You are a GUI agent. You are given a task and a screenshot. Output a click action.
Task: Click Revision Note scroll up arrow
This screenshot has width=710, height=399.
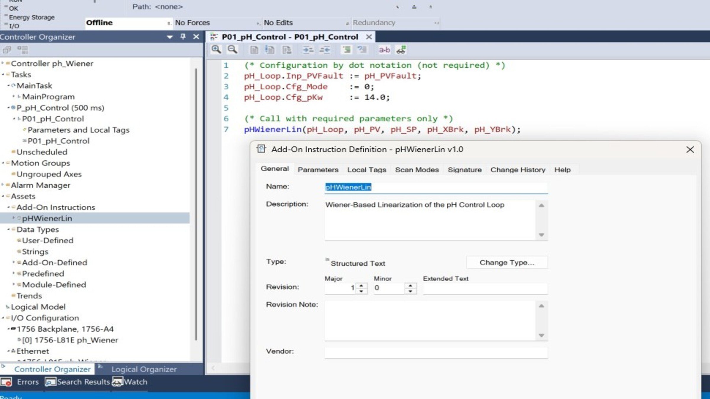point(541,306)
